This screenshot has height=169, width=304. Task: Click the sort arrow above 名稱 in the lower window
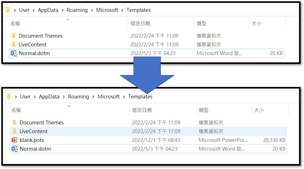[69, 106]
